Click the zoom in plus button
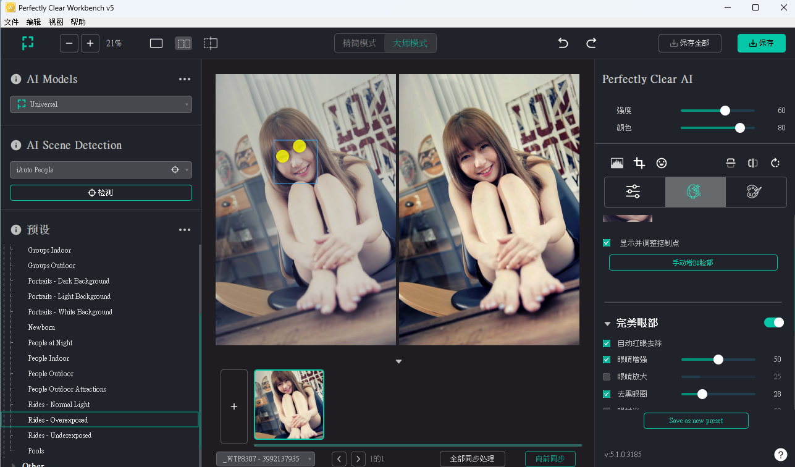Image resolution: width=795 pixels, height=467 pixels. (90, 43)
